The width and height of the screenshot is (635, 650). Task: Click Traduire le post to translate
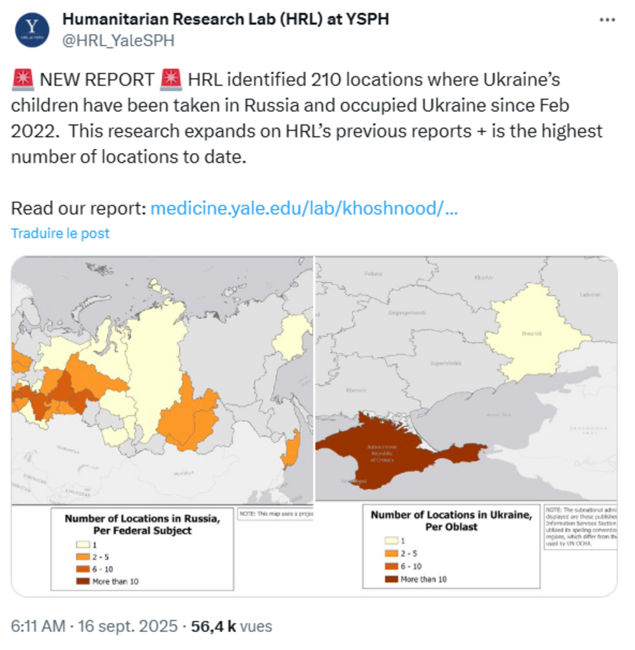point(60,233)
